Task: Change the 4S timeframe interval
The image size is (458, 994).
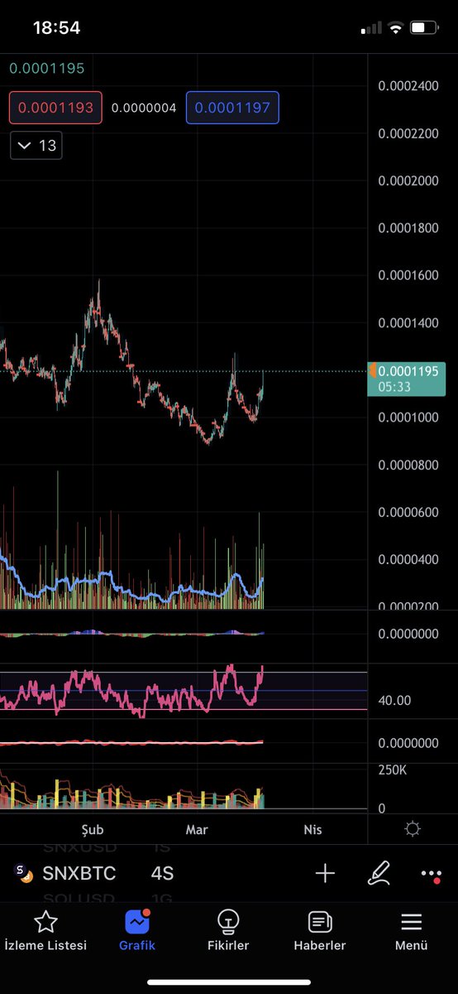Action: (162, 873)
